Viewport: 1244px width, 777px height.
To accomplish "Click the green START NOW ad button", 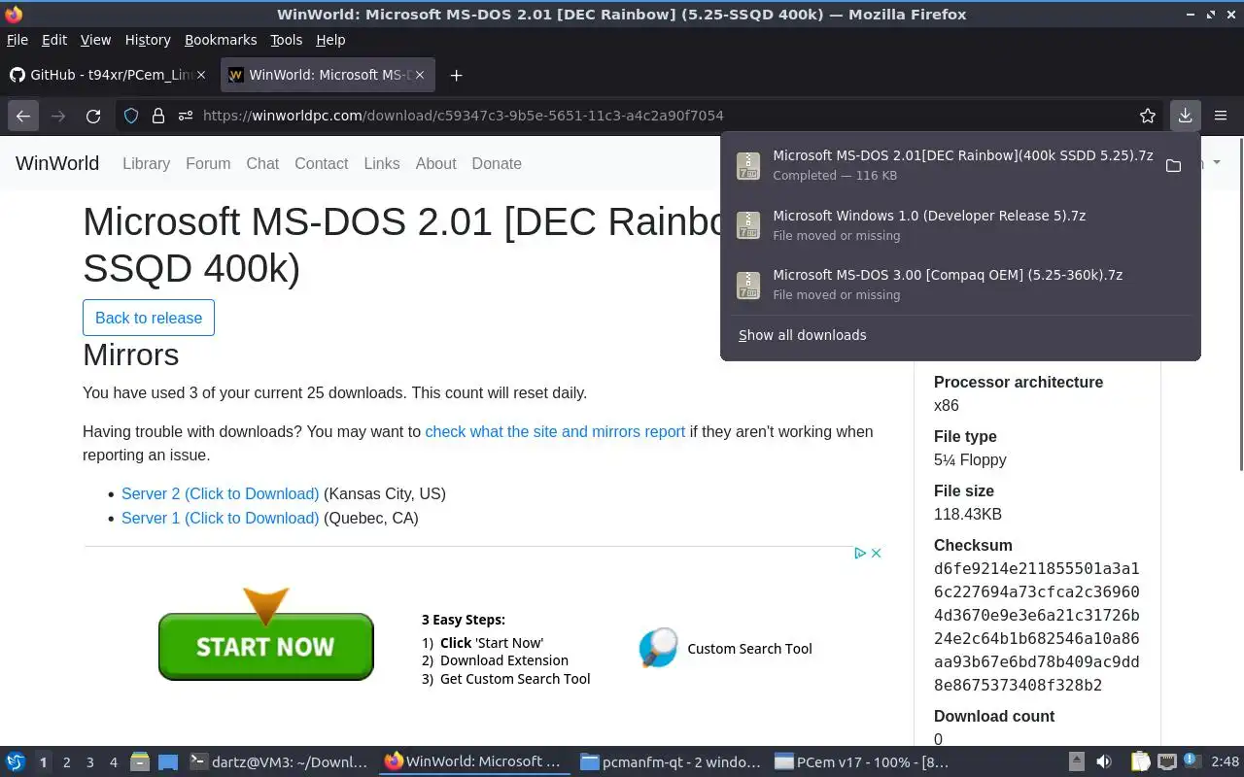I will [x=265, y=646].
